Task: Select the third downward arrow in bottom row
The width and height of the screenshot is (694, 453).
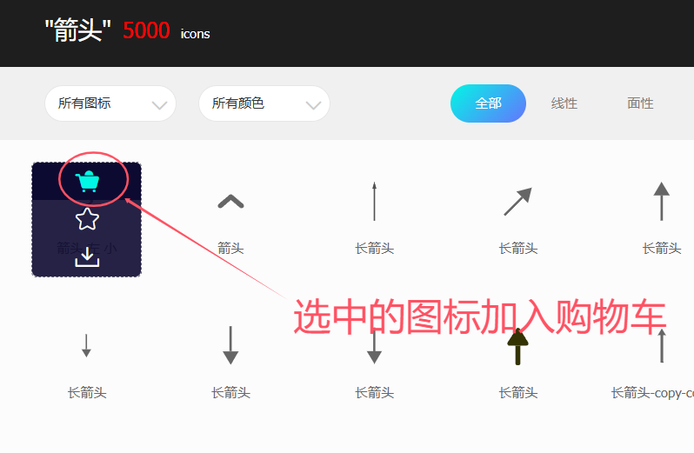Action: pos(375,347)
